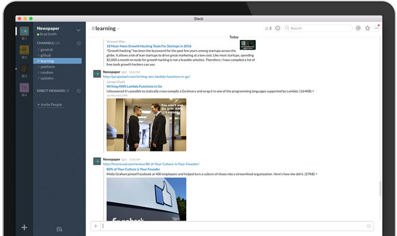
Task: Collapse the Facebook culture article preview arrow
Action: click(x=317, y=174)
